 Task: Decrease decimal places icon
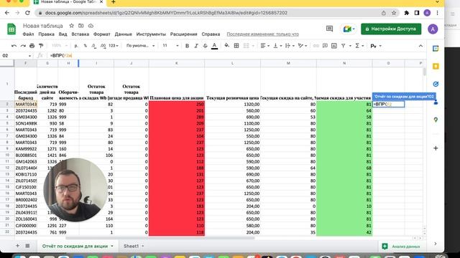pos(94,46)
